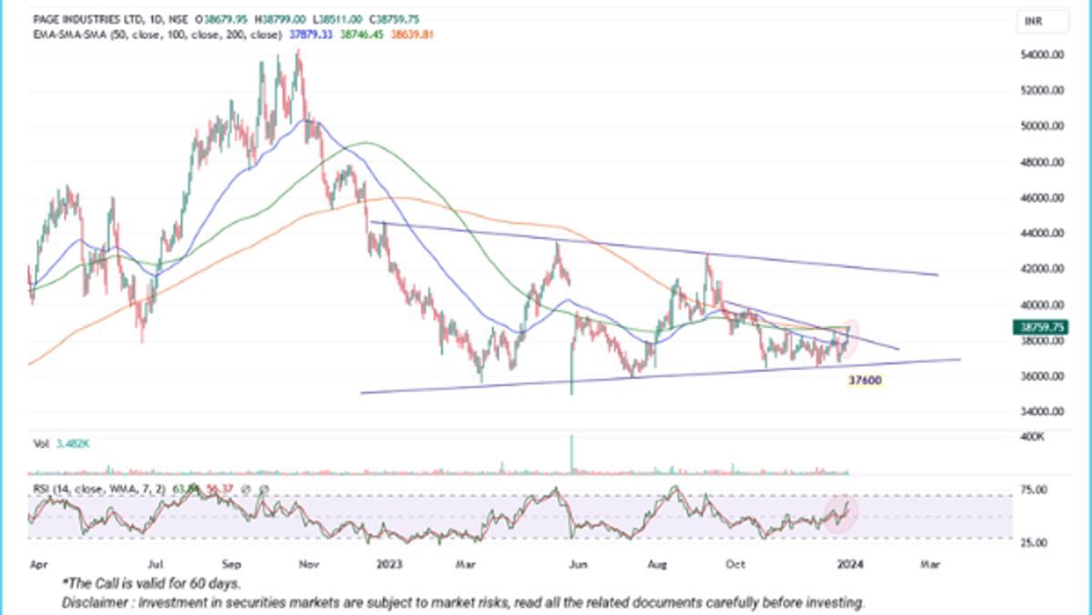Click the green SMA value 38746.45

362,34
